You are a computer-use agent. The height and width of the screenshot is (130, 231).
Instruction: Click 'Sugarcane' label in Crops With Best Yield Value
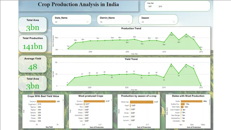pyautogui.click(x=32, y=104)
